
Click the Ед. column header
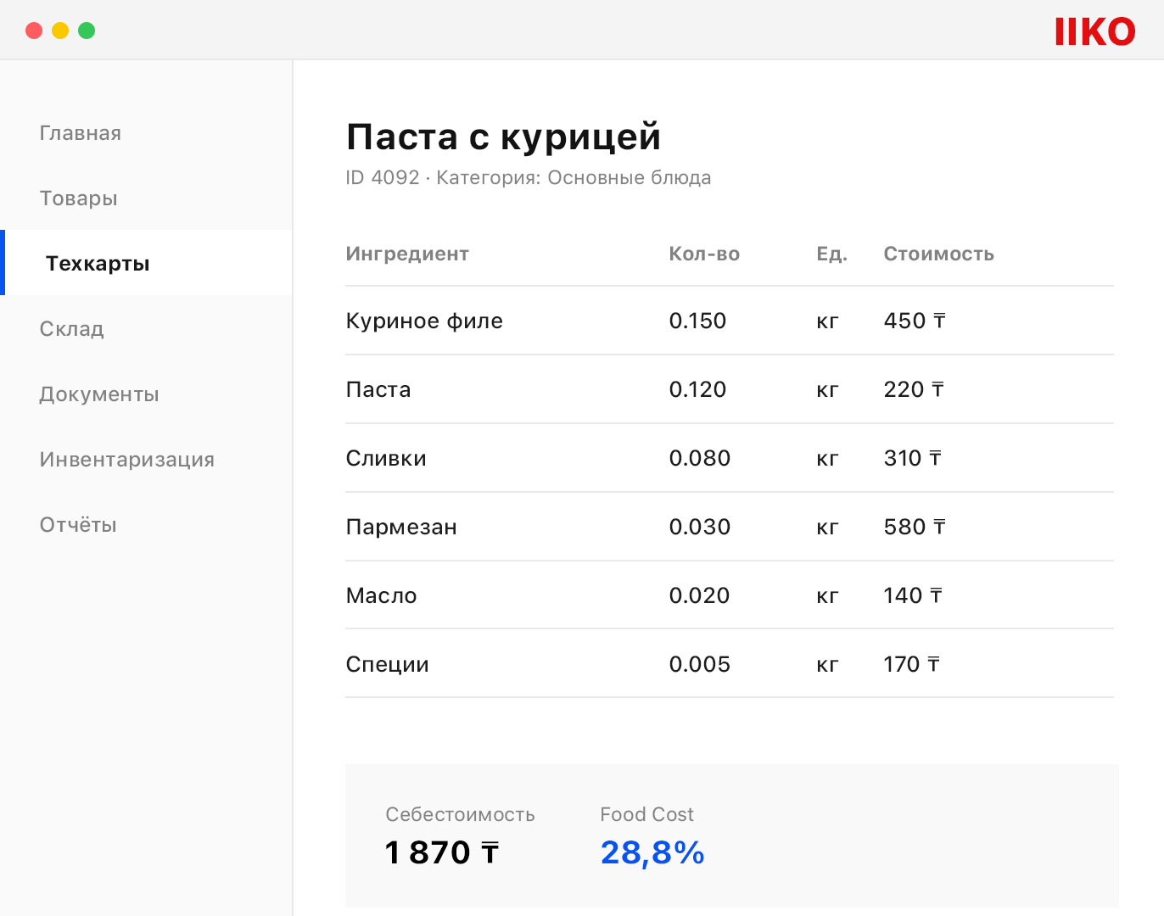(832, 254)
